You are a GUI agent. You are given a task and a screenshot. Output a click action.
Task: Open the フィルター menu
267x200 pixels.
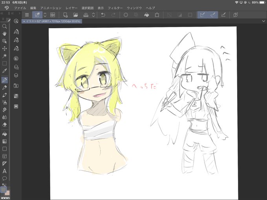point(115,8)
